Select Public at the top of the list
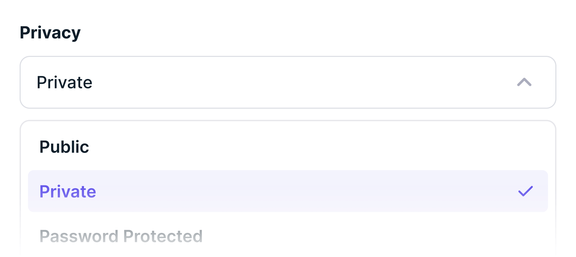This screenshot has height=257, width=576. click(x=64, y=147)
